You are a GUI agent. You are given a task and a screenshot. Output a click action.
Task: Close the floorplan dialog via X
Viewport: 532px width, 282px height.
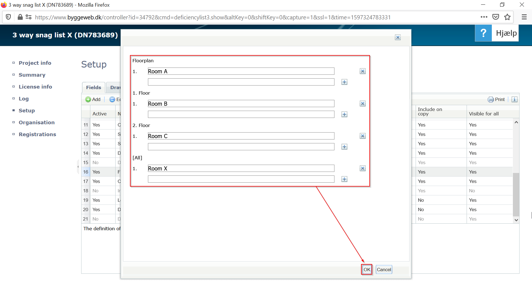[398, 37]
